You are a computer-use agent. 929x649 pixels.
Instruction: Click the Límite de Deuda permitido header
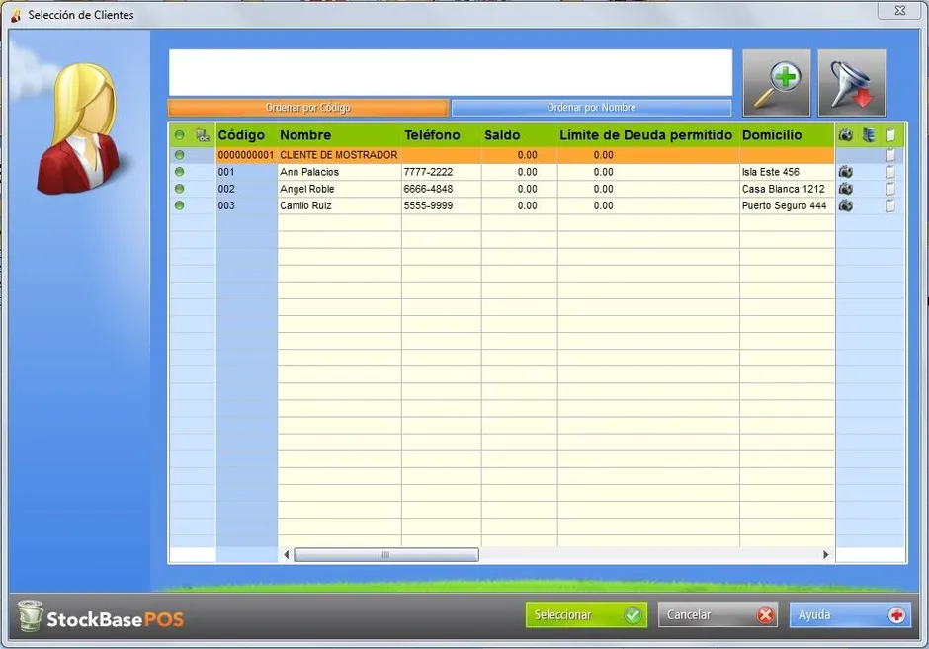[646, 135]
